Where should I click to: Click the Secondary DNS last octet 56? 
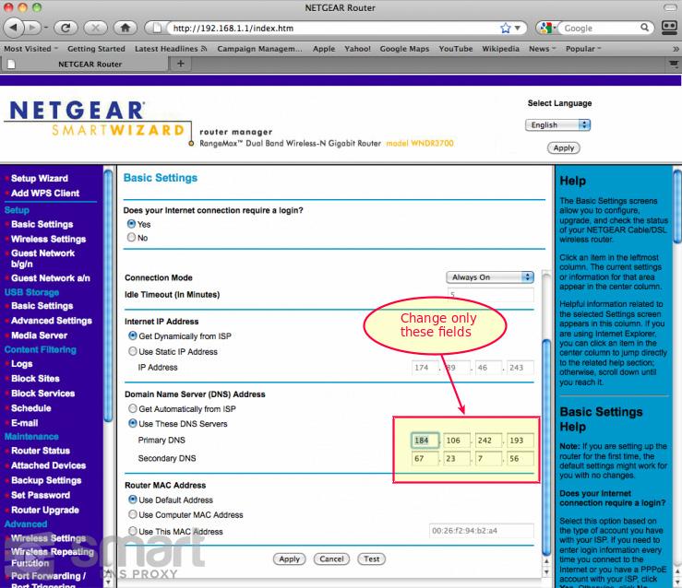[520, 459]
